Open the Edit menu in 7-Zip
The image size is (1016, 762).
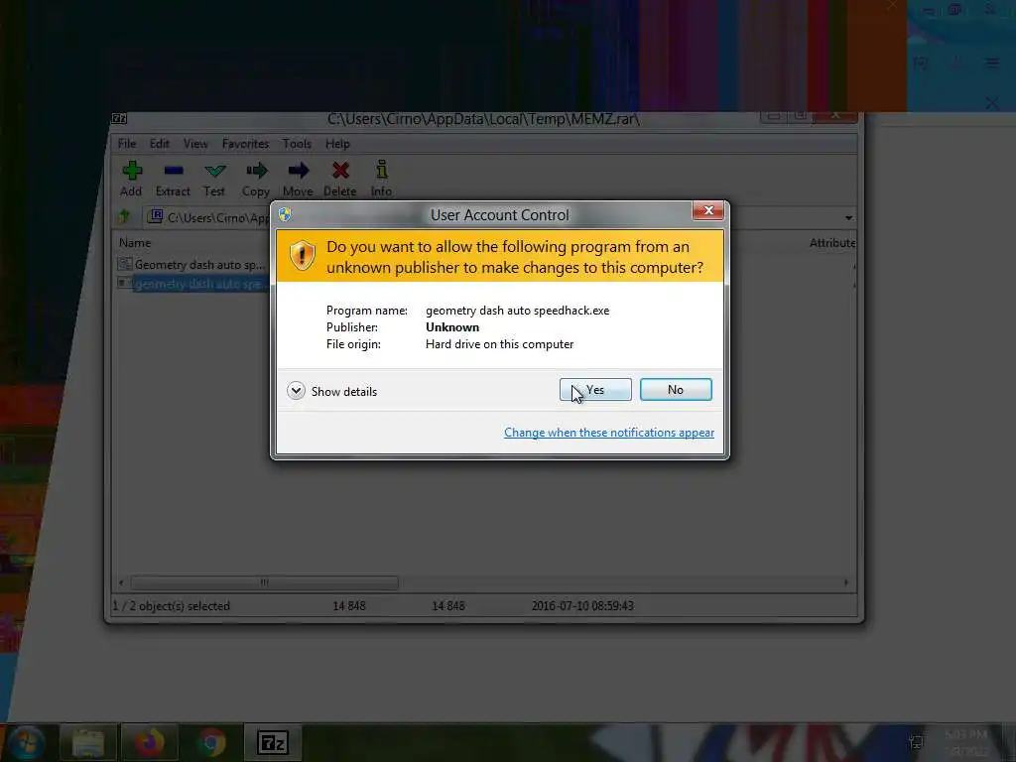click(160, 144)
